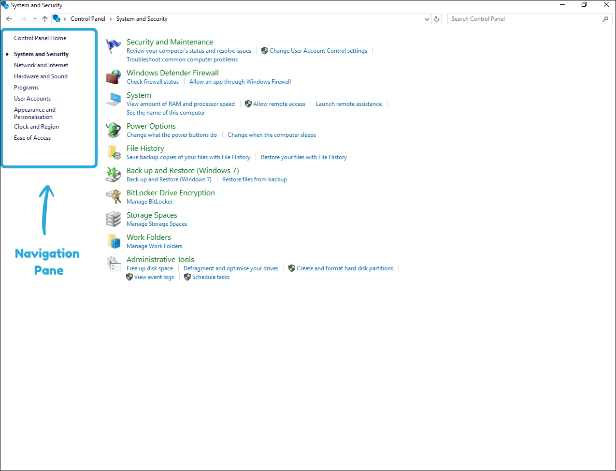Click the Back up and Restore icon
616x471 pixels.
tap(113, 175)
